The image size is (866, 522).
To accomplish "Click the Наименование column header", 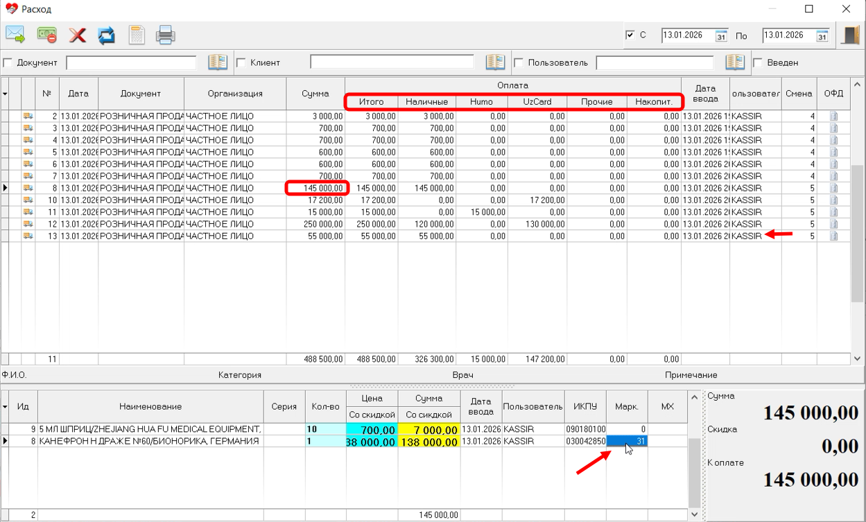I will tap(150, 406).
